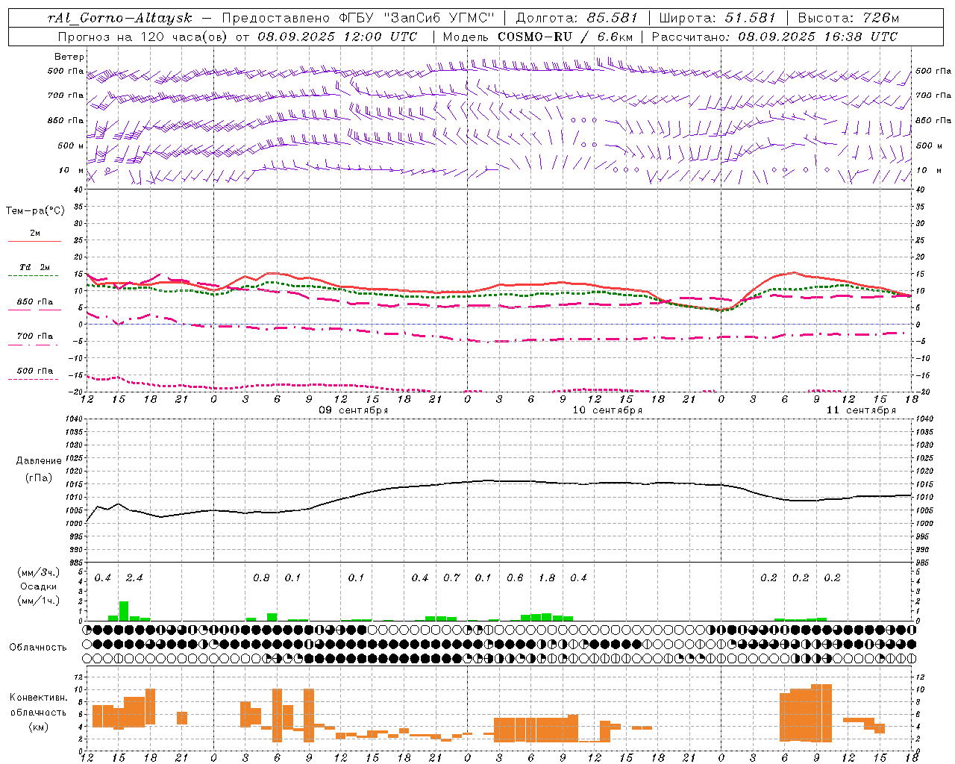Click the green dashed Td 2м legend line
Viewport: 955px width, 764px height.
tap(33, 276)
